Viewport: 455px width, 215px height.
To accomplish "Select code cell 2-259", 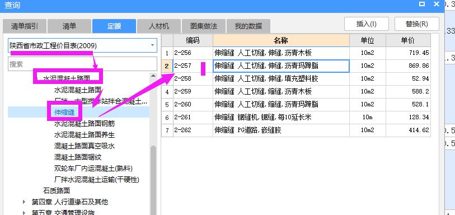I will coord(193,91).
